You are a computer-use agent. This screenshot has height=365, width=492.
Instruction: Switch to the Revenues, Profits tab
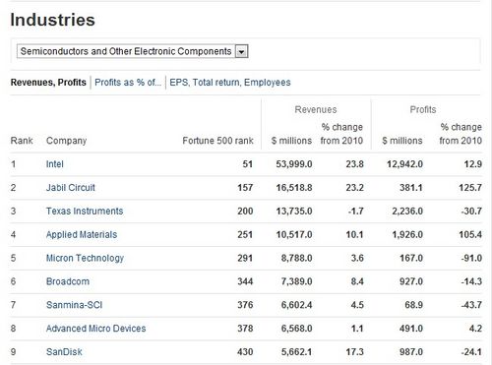point(48,82)
